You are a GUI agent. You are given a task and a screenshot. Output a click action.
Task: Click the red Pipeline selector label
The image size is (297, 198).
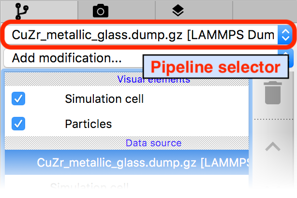(214, 67)
